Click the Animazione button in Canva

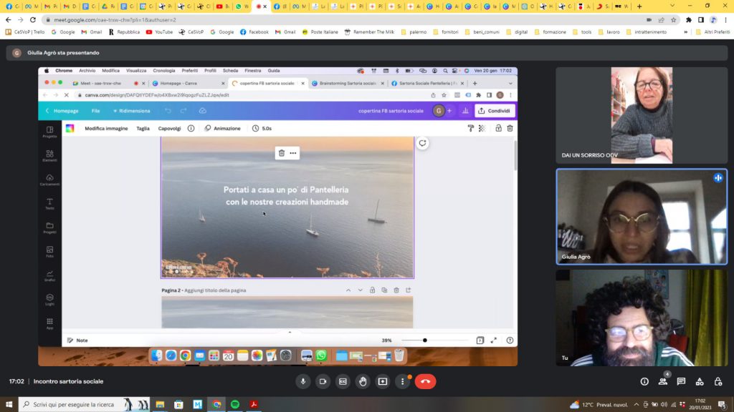point(222,129)
